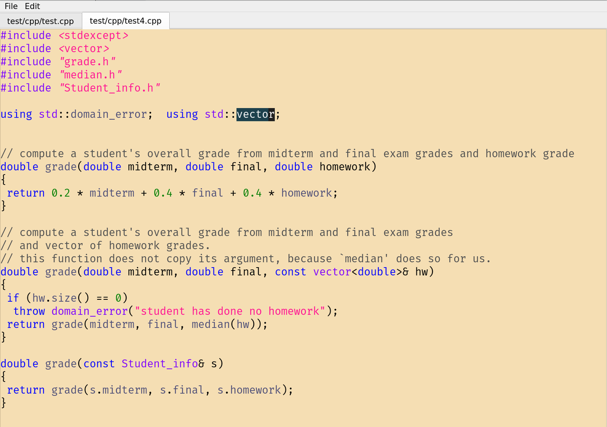Open the Edit menu
The height and width of the screenshot is (427, 607).
(33, 6)
